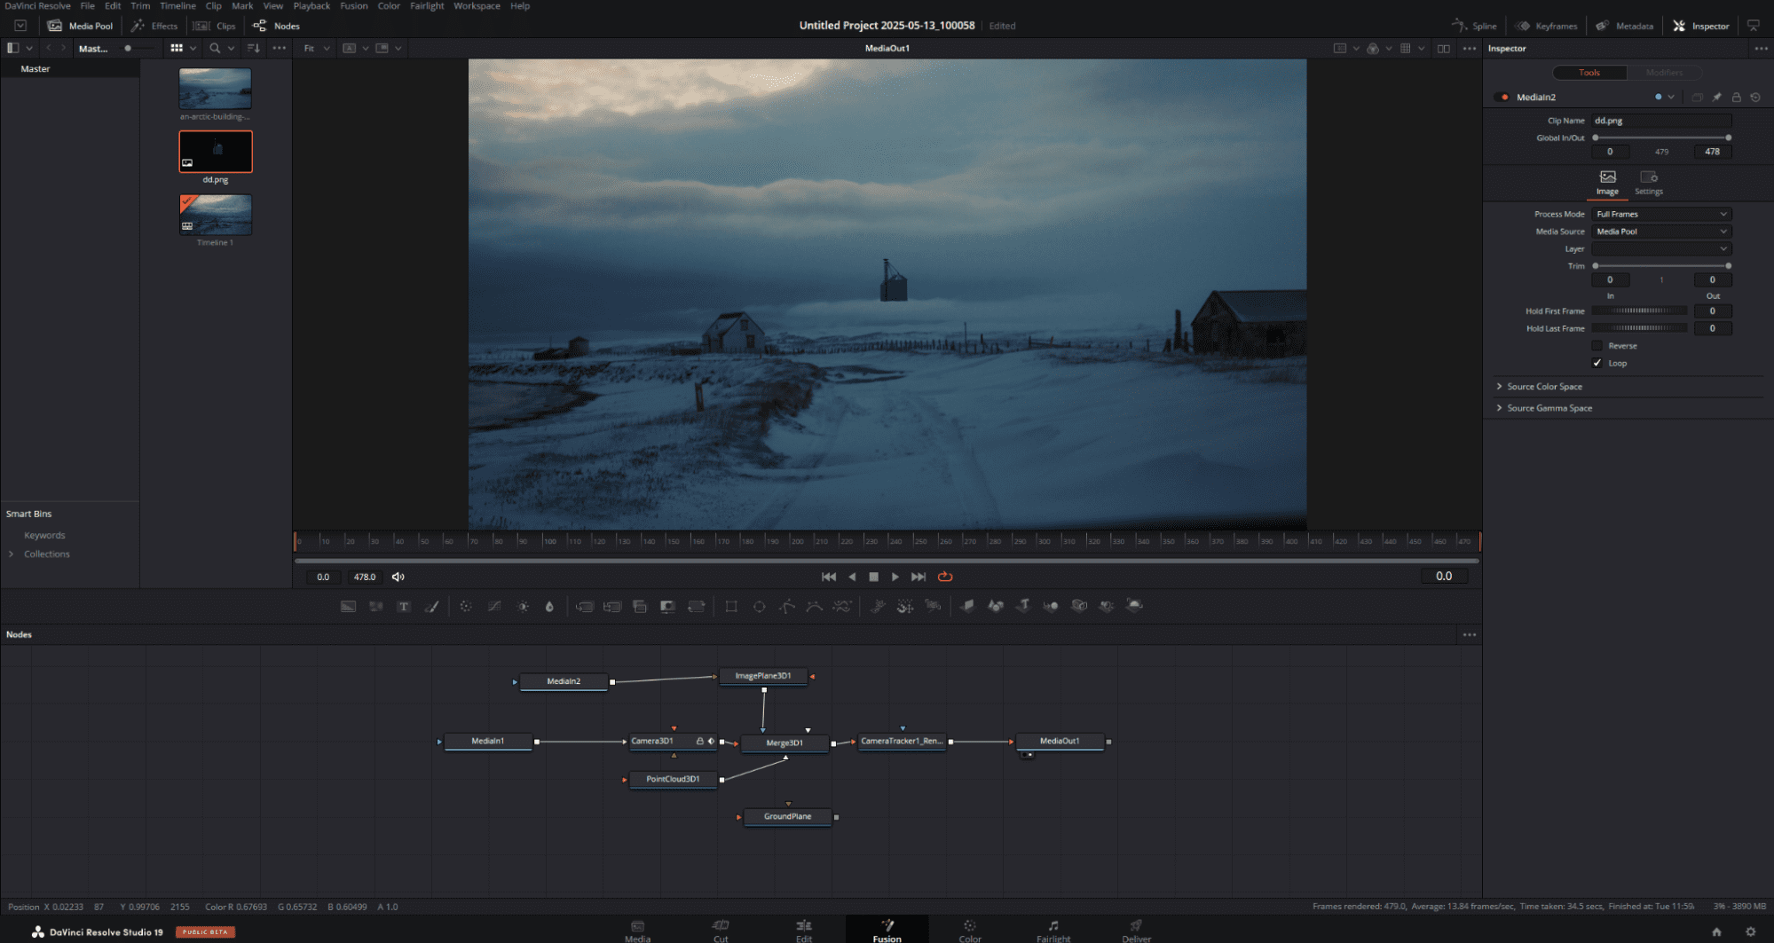Select the dd.png thumbnail in the Media Pool
Screen dimensions: 1774x943
click(215, 151)
